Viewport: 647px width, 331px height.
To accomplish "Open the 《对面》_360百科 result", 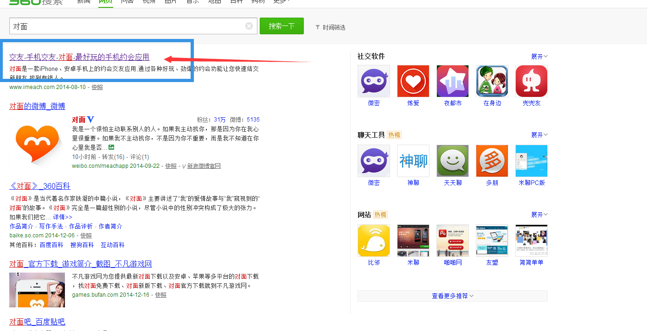I will coord(40,186).
